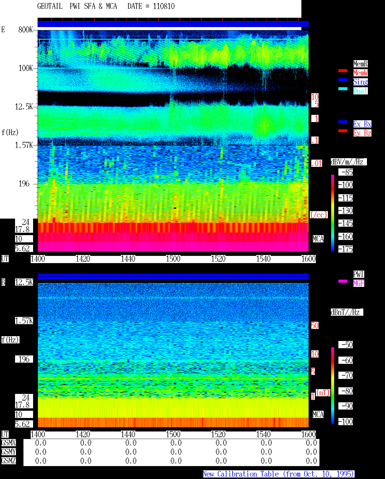The height and width of the screenshot is (479, 385).
Task: Click the MemR legend label
Action: point(360,64)
